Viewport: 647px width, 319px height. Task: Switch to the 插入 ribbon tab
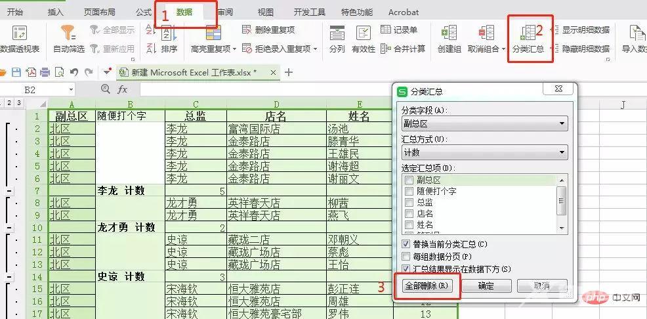coord(56,12)
